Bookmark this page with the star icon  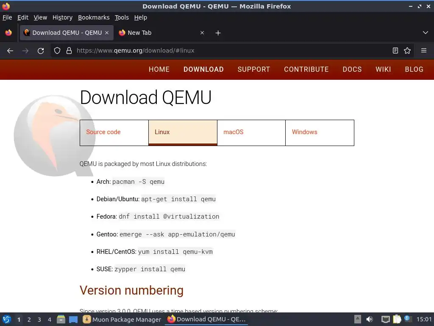pyautogui.click(x=407, y=51)
